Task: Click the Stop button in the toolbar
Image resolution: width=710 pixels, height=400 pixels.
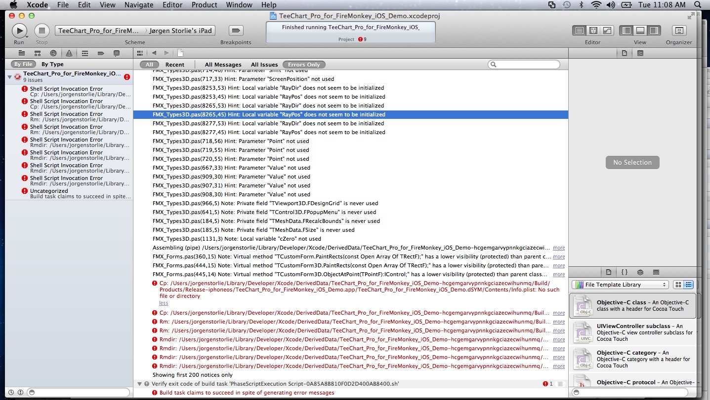Action: (x=42, y=31)
